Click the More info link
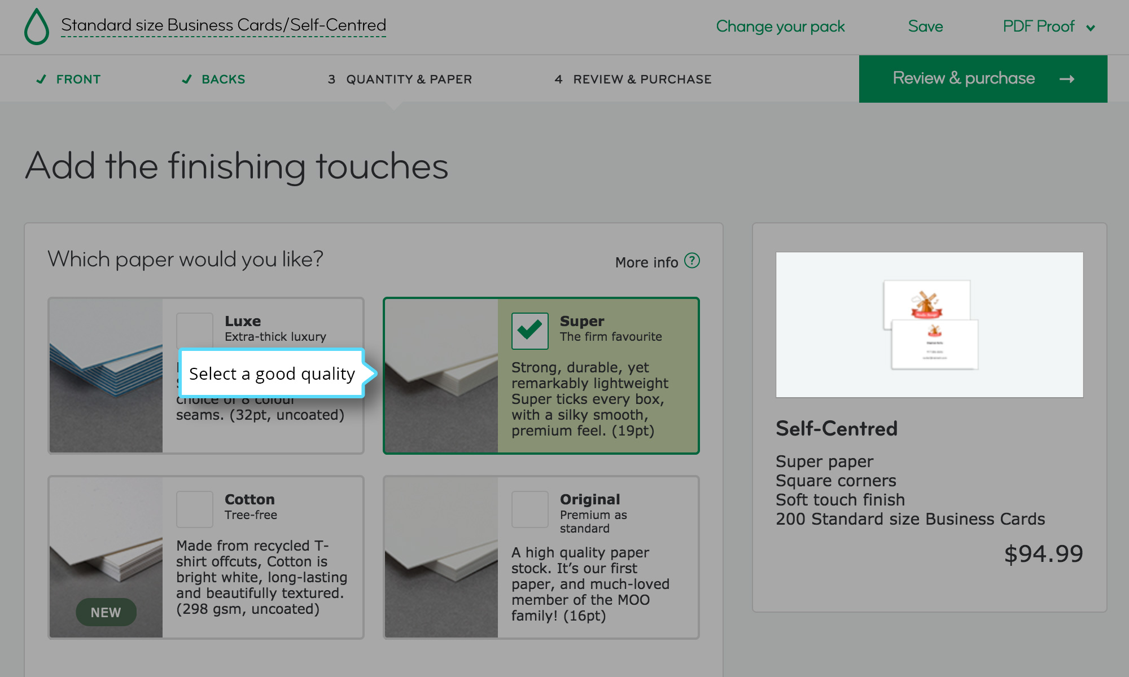The height and width of the screenshot is (677, 1129). tap(646, 262)
